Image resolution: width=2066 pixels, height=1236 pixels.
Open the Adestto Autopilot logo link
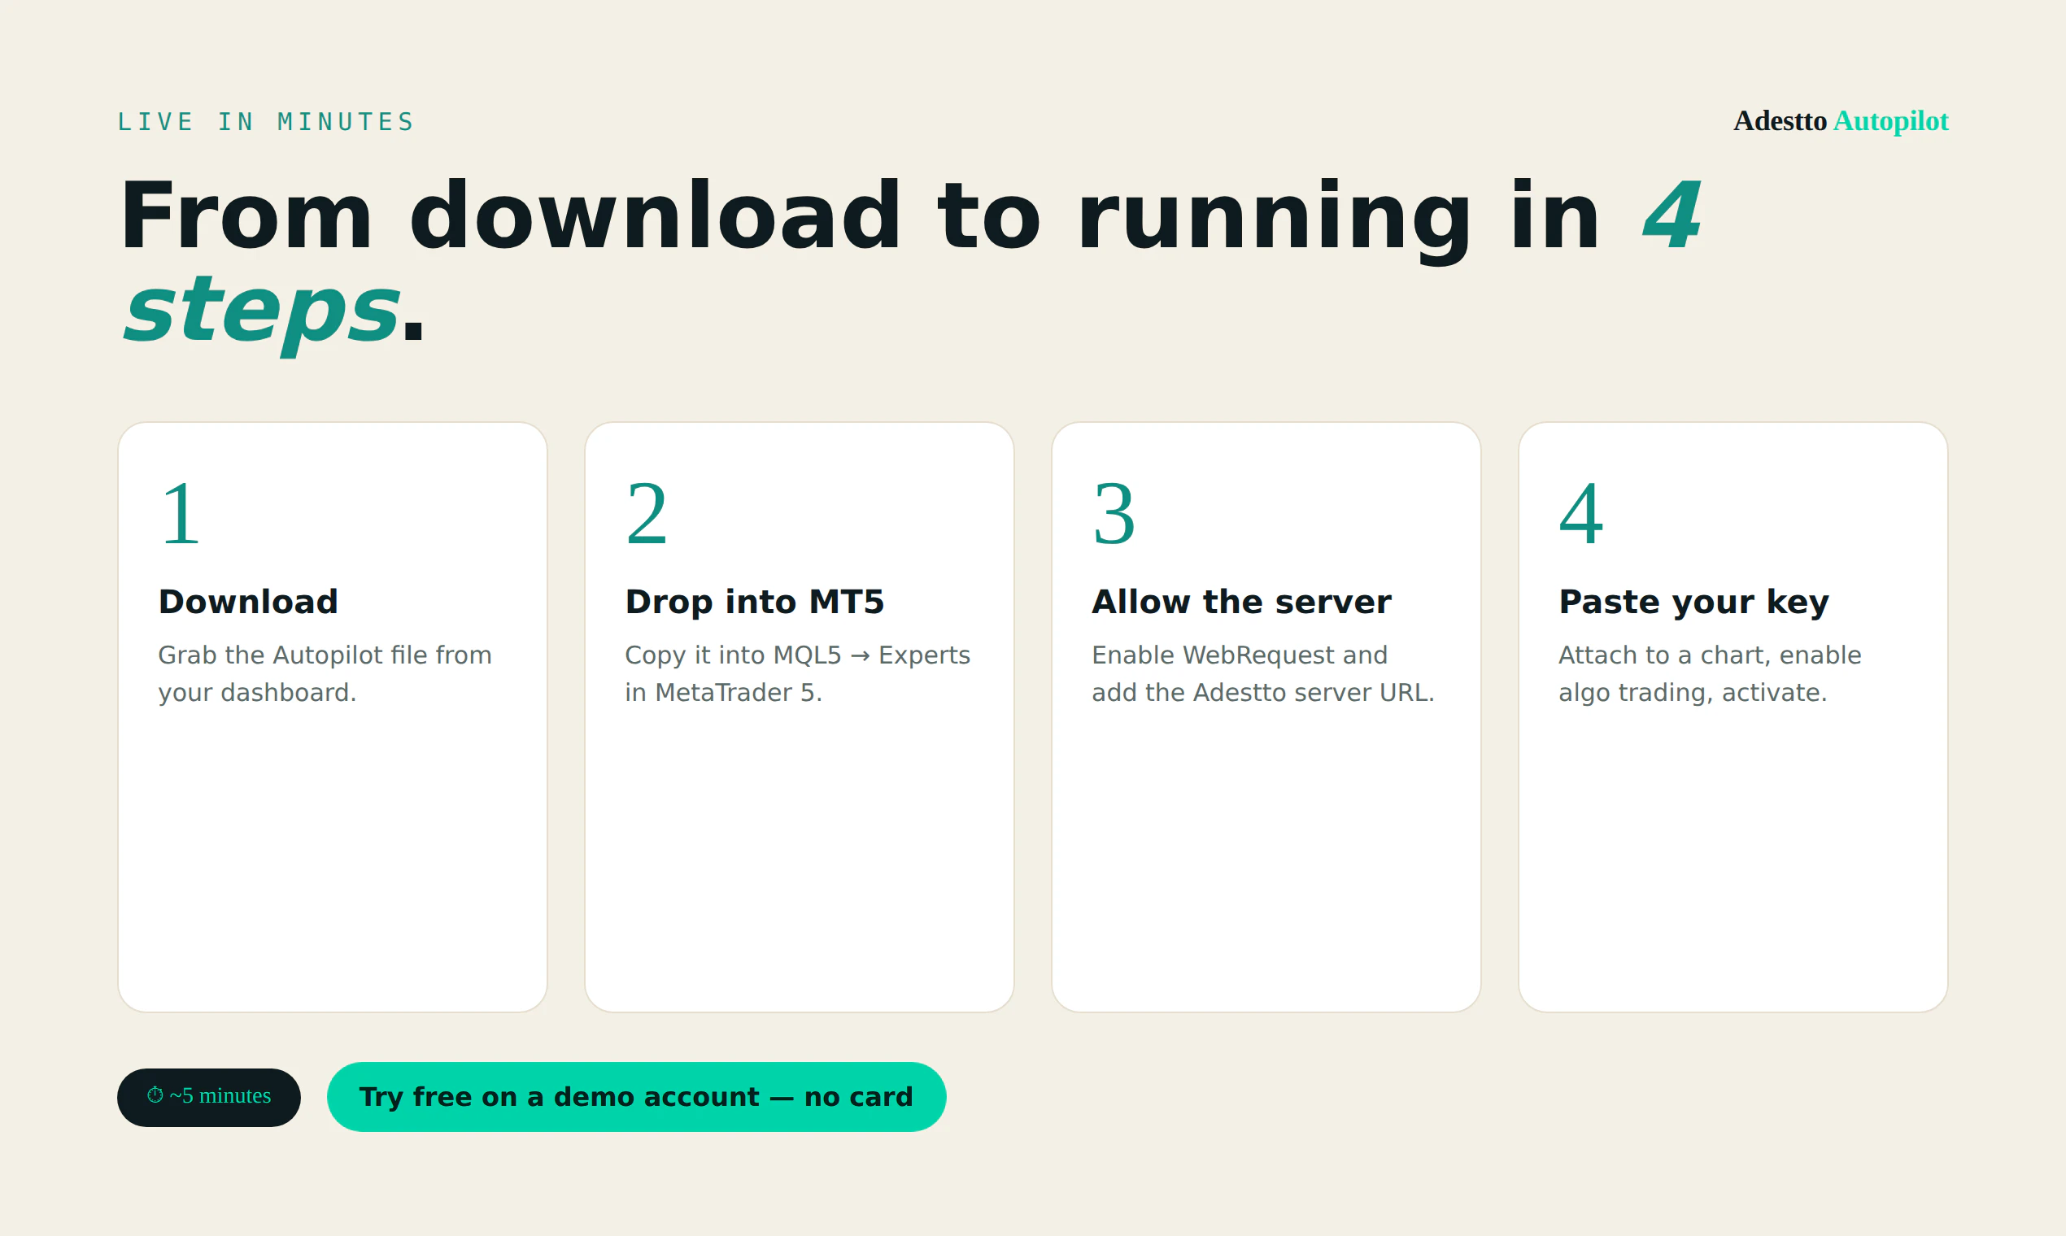pos(1841,121)
